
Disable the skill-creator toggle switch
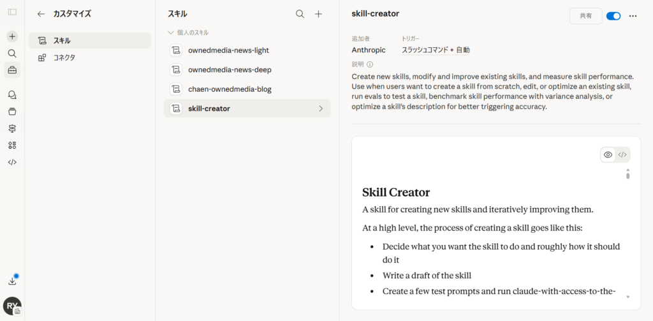613,16
